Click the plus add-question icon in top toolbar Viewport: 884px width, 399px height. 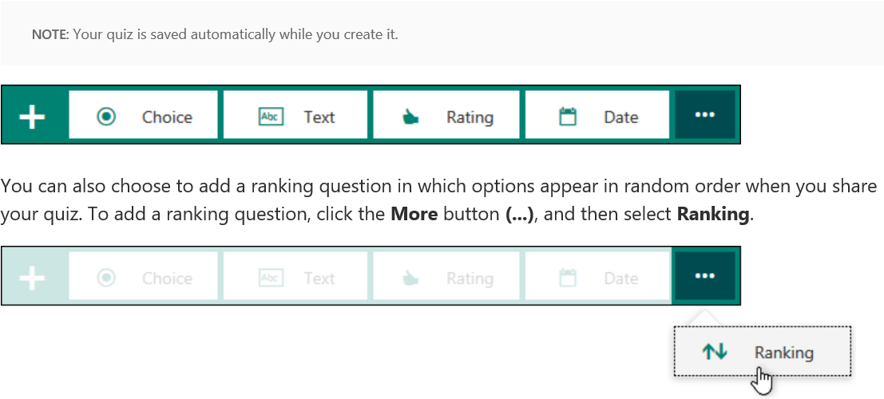[x=32, y=117]
